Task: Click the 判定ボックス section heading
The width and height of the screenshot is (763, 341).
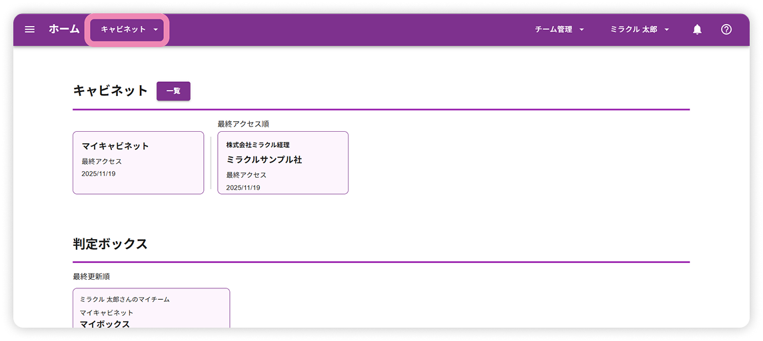Action: click(110, 244)
